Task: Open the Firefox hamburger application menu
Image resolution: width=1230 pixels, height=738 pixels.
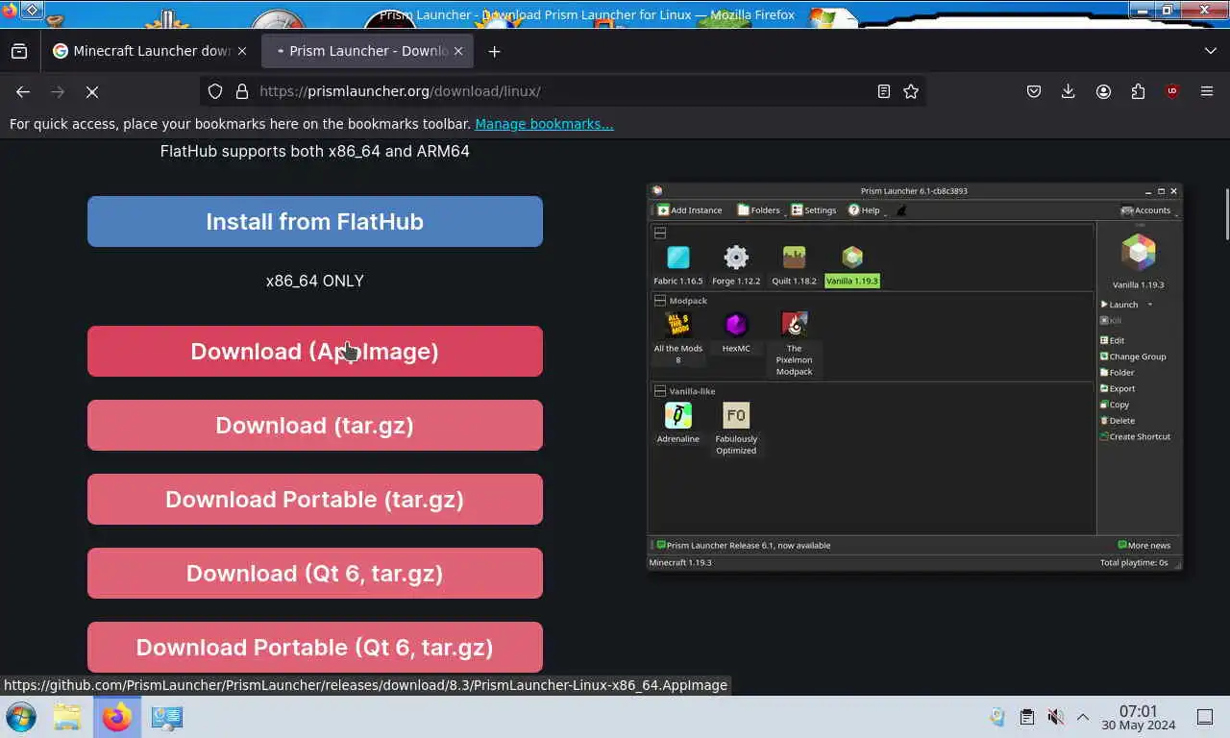Action: tap(1207, 91)
